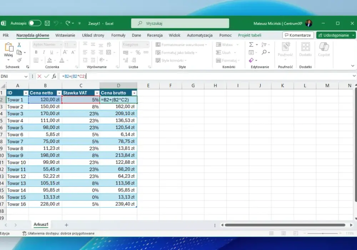Open the Quick Access Toolbar customize arrow
This screenshot has width=357, height=250.
pyautogui.click(x=80, y=23)
